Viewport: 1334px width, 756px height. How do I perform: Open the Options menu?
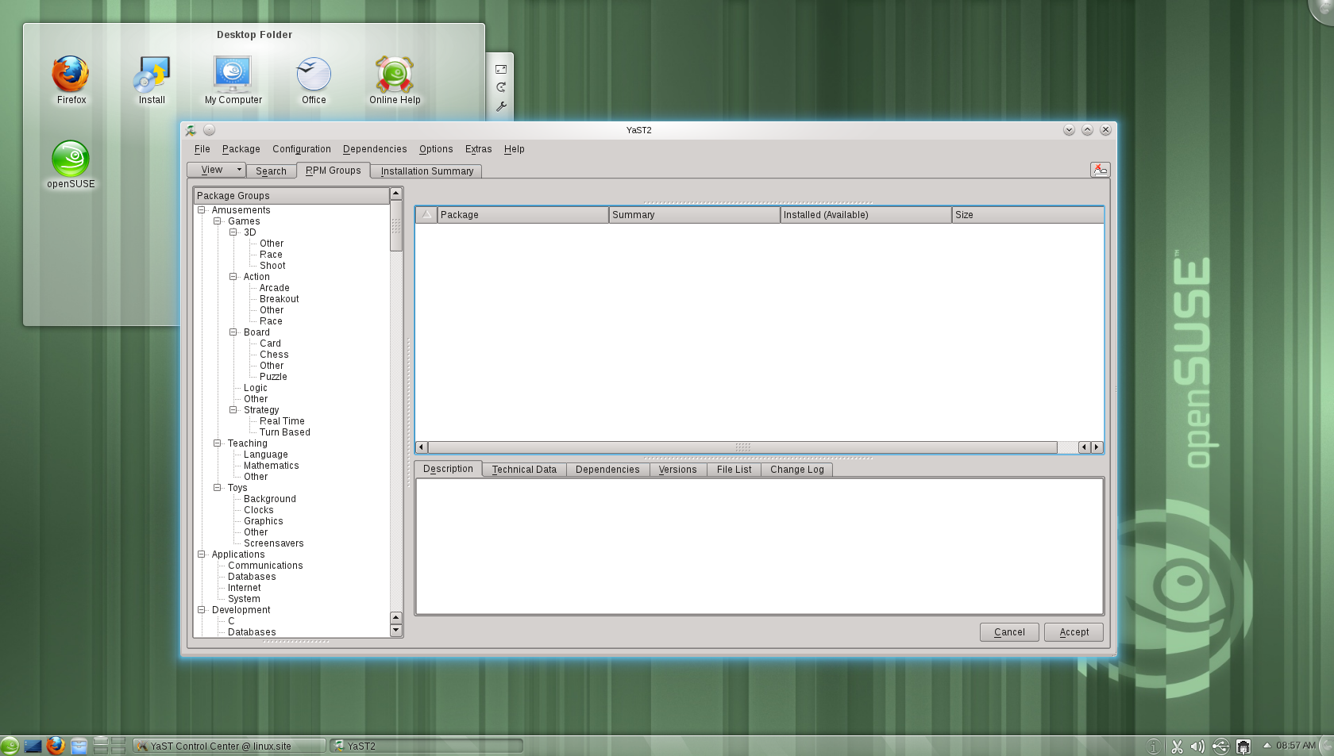(436, 149)
